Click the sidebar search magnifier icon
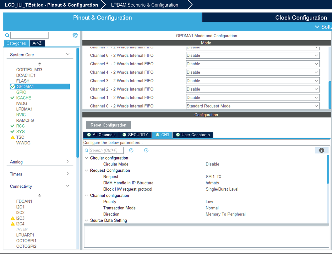The image size is (332, 254). 7,35
